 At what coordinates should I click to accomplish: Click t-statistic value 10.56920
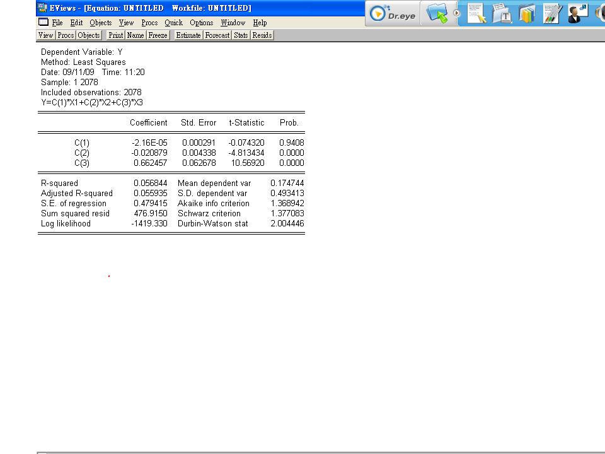[248, 163]
